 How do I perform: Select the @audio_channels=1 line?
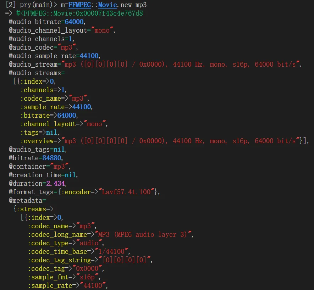[42, 39]
